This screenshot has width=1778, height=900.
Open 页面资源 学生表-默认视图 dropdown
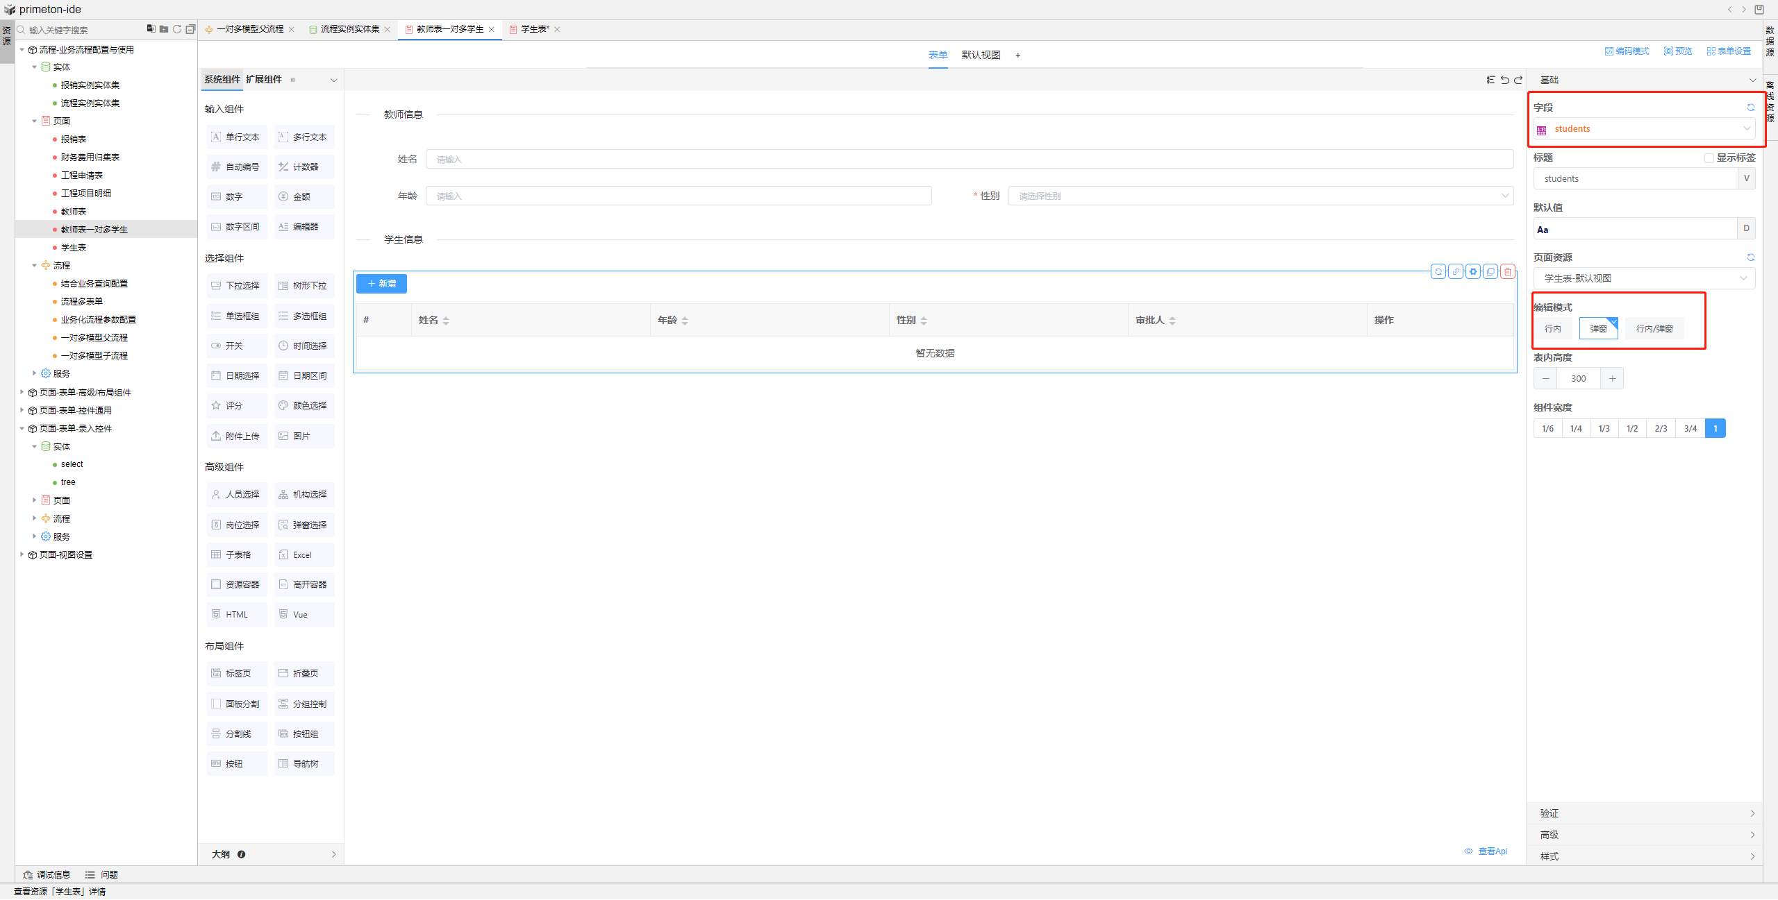pyautogui.click(x=1644, y=279)
